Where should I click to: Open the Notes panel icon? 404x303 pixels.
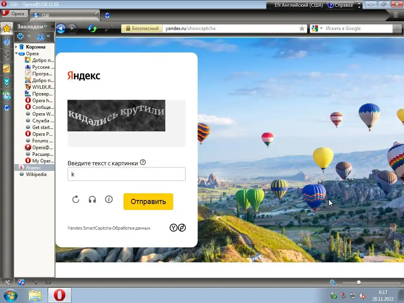pyautogui.click(x=7, y=69)
